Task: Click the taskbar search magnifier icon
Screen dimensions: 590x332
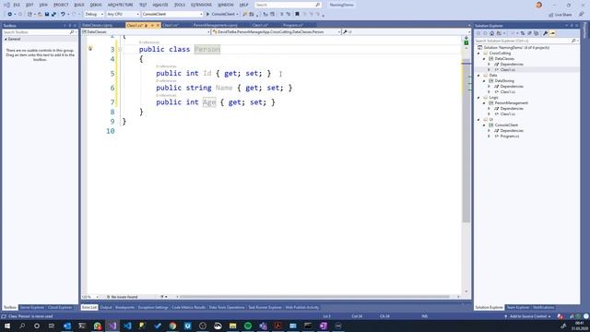Action: 22,326
